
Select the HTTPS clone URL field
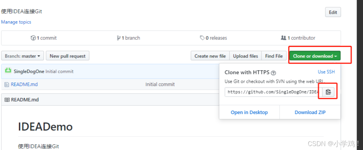pyautogui.click(x=273, y=92)
